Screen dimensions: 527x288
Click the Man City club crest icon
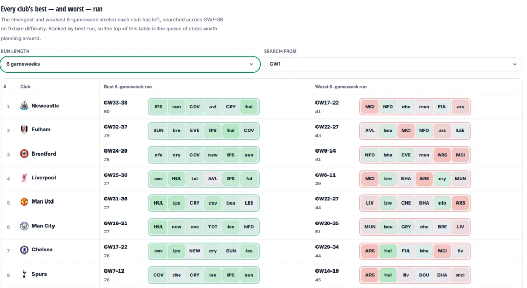pyautogui.click(x=24, y=226)
